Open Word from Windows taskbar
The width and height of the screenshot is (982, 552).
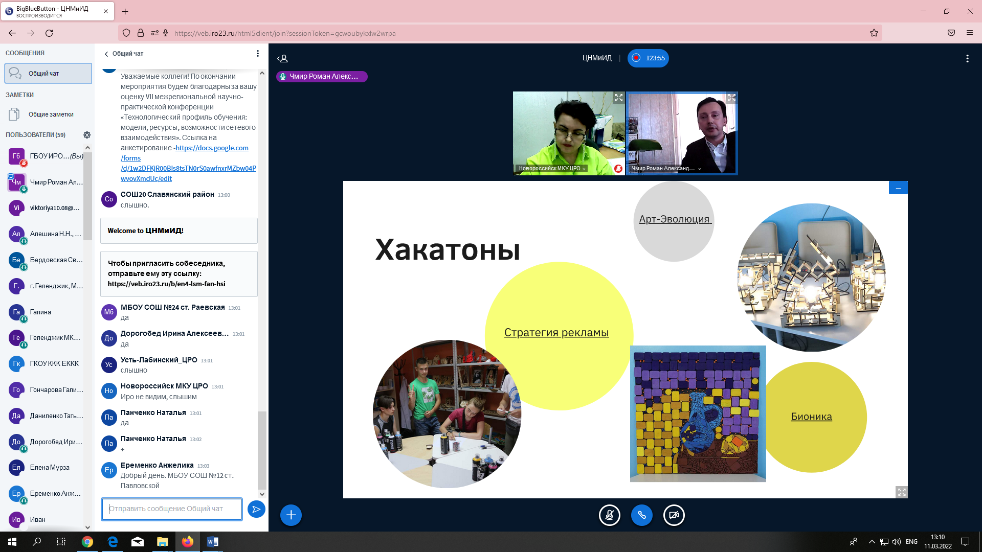(212, 542)
